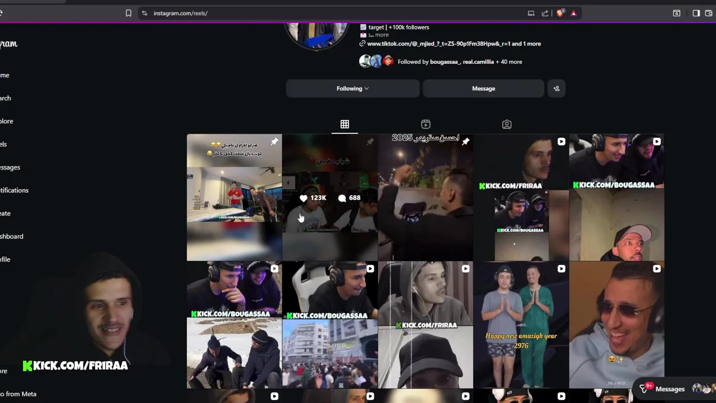Image resolution: width=716 pixels, height=403 pixels.
Task: Click real.camillia in the Followed by line
Action: [x=478, y=62]
